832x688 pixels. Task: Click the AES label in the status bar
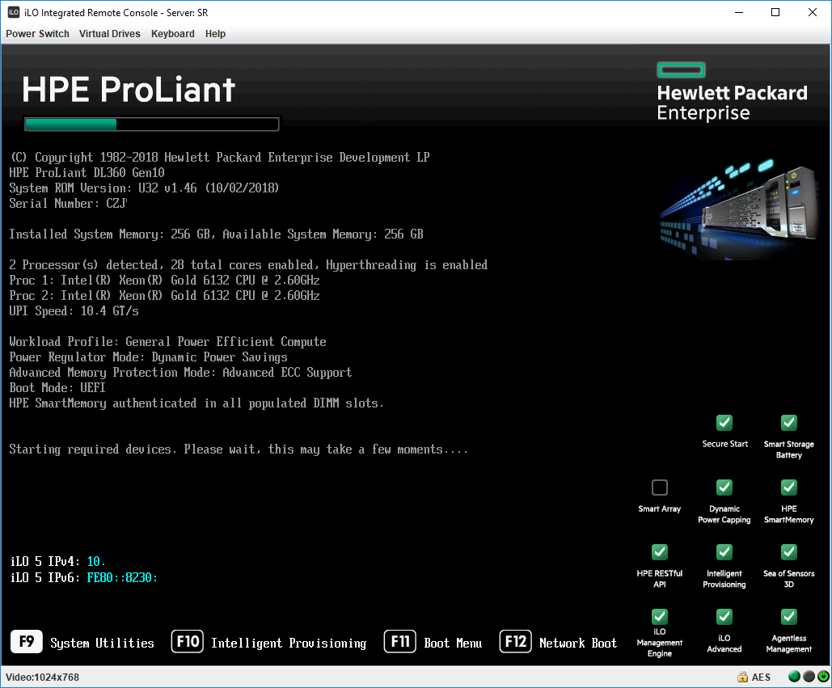pos(761,677)
